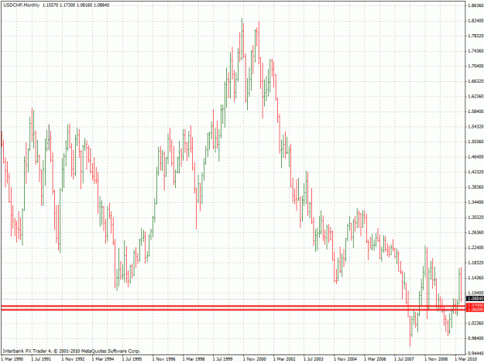This screenshot has width=484, height=363.
Task: Click the 1.18320 price axis label
Action: point(475,262)
